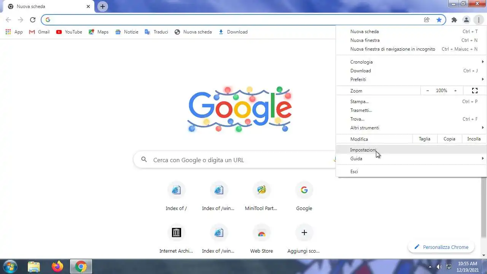Open the Download bookmark
487x274 pixels.
pos(233,32)
